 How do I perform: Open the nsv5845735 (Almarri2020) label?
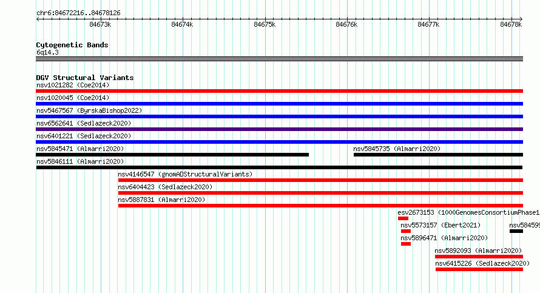(397, 149)
